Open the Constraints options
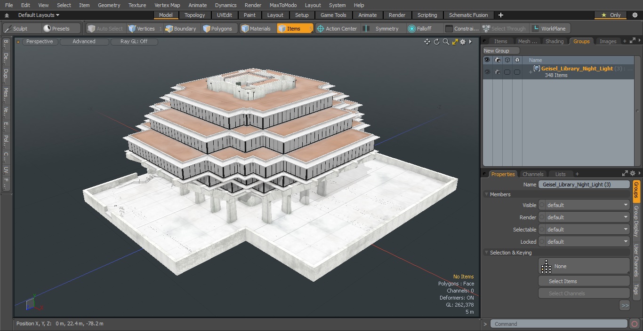This screenshot has height=331, width=643. 462,29
